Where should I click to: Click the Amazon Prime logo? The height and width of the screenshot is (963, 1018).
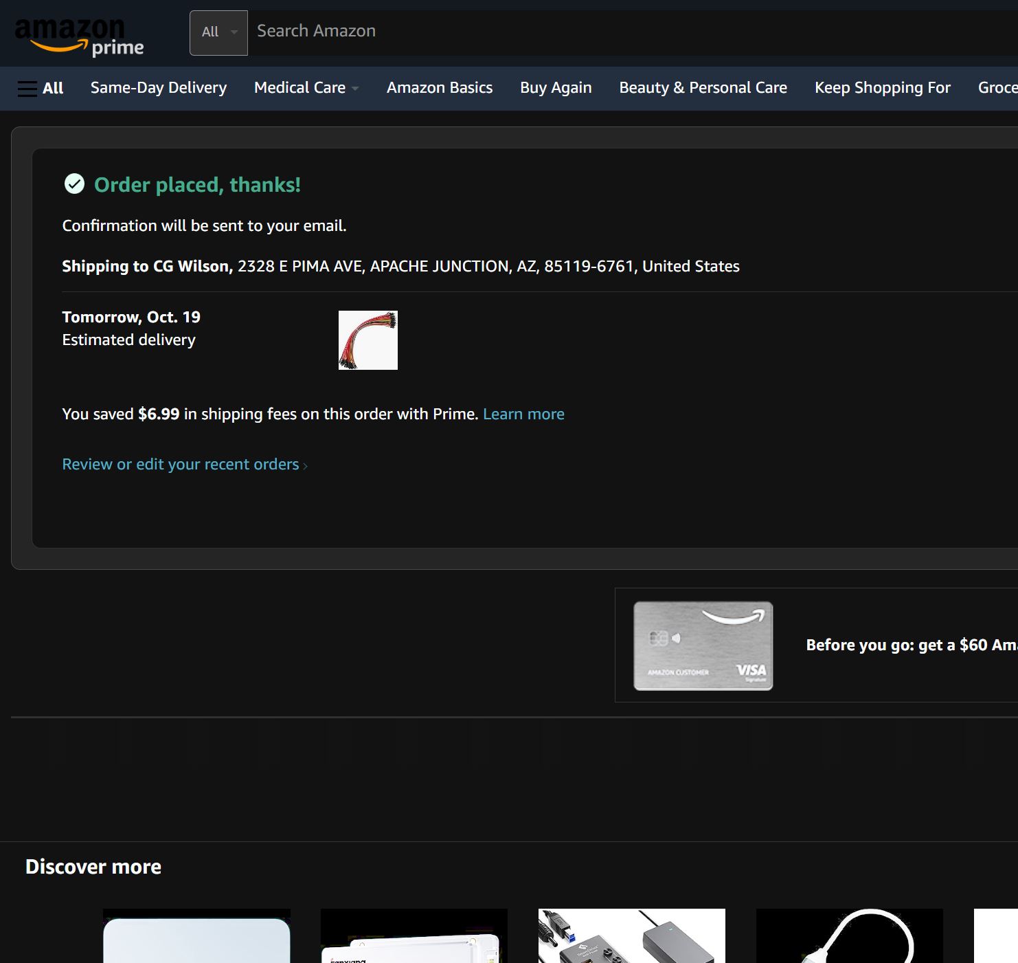point(79,37)
